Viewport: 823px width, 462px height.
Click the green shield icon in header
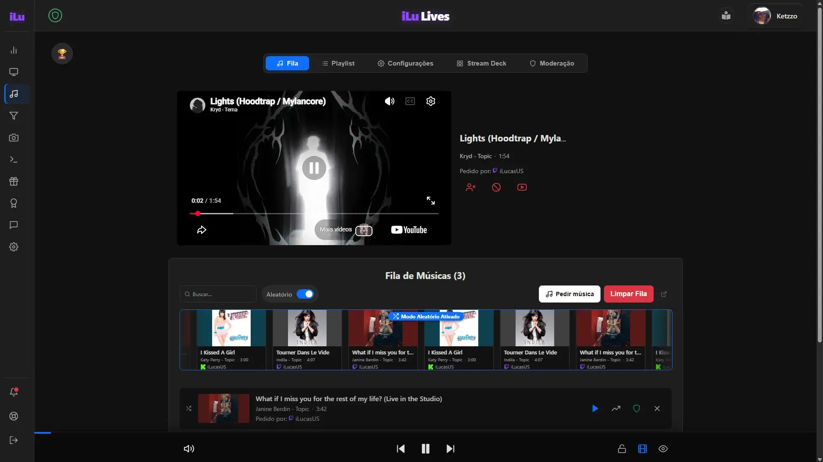click(55, 16)
